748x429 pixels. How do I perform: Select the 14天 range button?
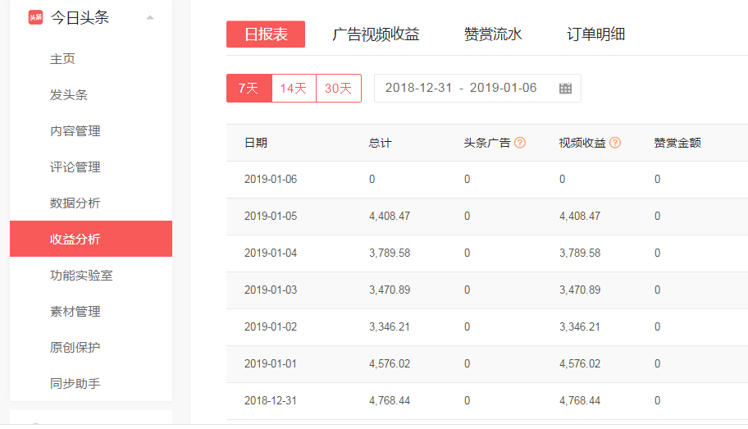[294, 89]
